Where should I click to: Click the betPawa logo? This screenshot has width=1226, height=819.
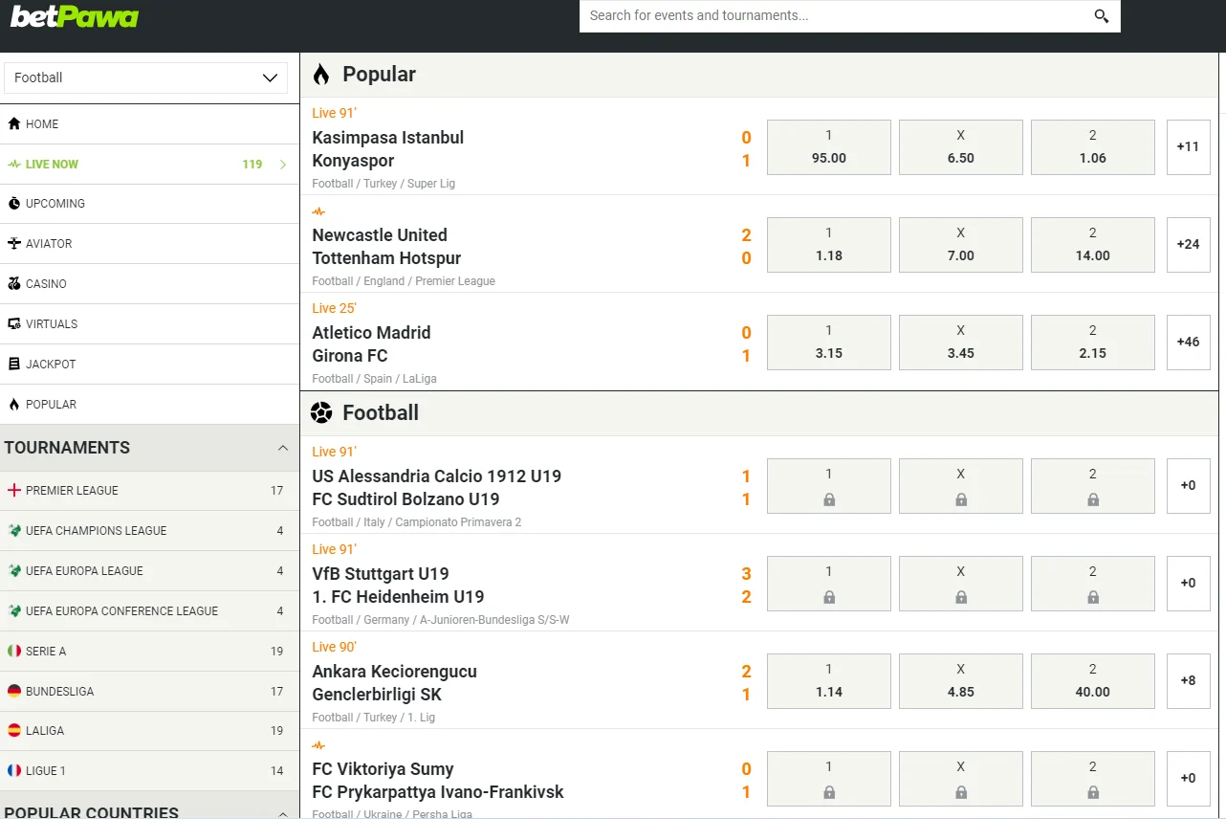coord(73,16)
